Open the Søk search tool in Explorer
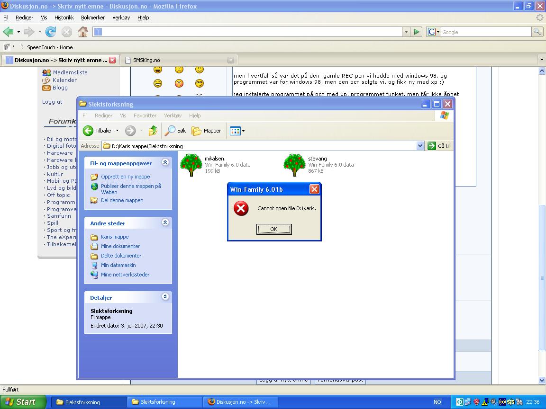The image size is (546, 409). coord(175,131)
